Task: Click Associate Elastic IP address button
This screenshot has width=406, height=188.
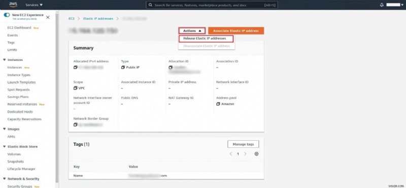Action: tap(236, 30)
